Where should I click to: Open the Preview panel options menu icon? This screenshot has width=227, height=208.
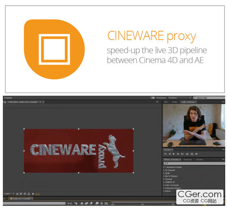223,150
